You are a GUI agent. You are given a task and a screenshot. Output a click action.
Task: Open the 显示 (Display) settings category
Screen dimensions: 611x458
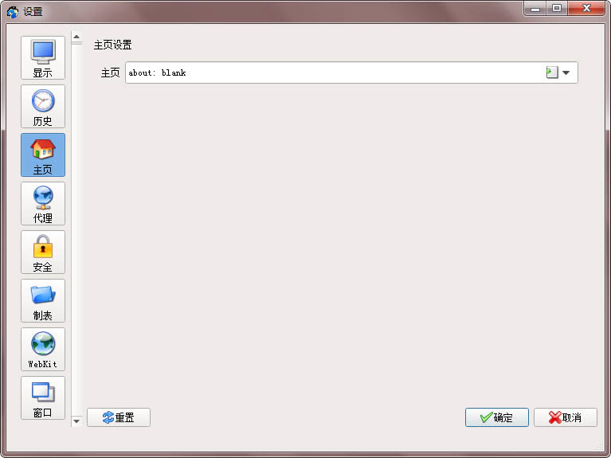43,57
